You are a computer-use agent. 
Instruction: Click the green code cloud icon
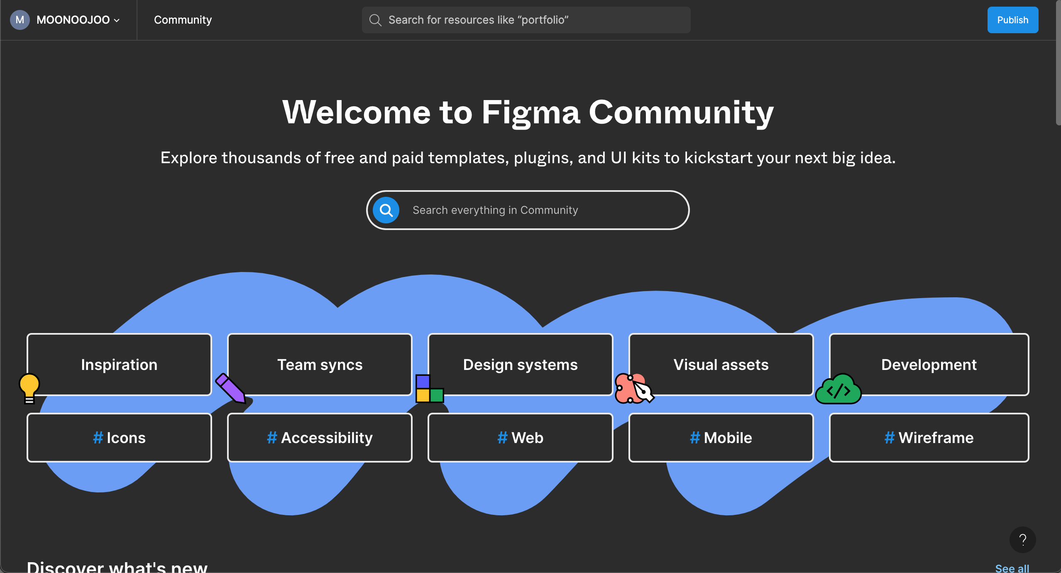tap(838, 390)
